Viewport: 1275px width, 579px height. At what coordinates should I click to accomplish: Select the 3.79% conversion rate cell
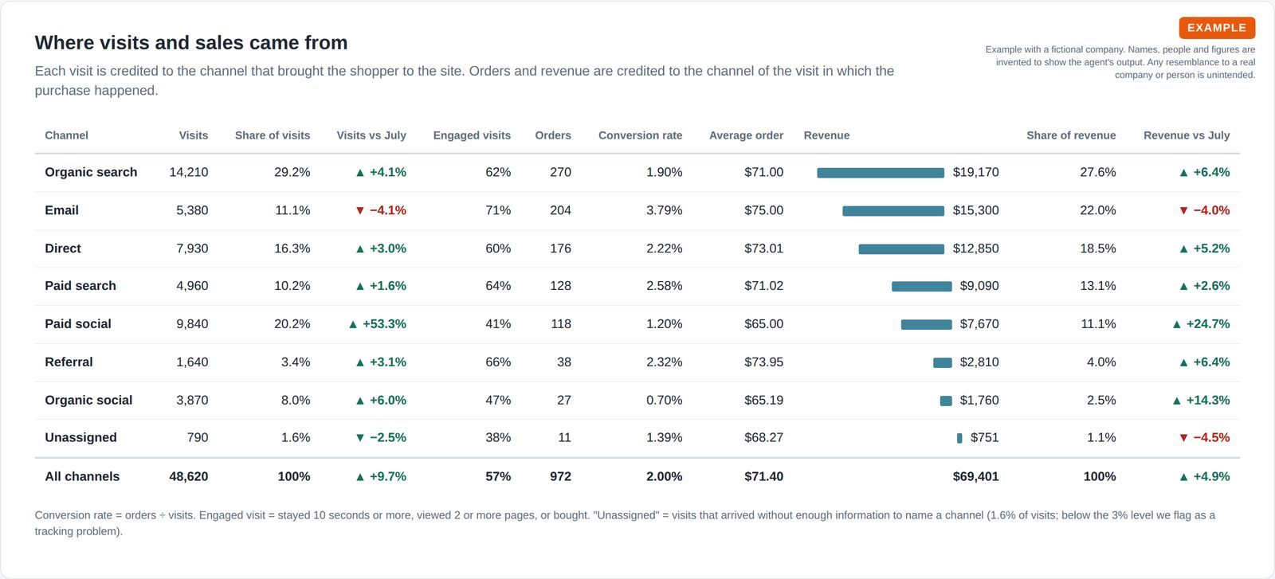point(665,210)
